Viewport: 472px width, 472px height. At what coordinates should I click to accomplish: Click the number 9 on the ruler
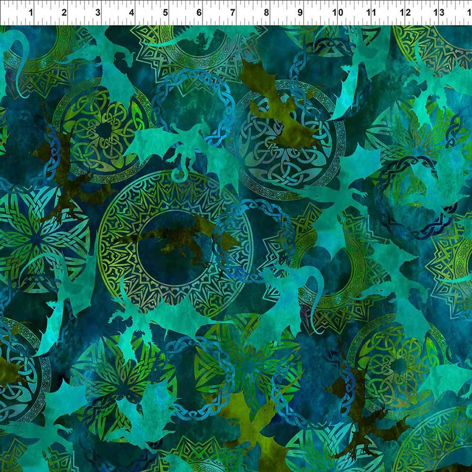(x=300, y=13)
